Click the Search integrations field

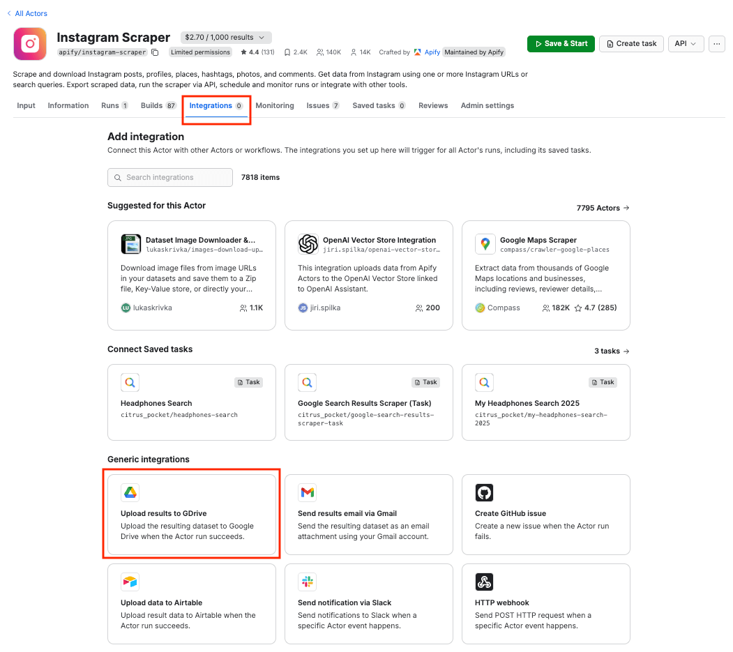[169, 177]
